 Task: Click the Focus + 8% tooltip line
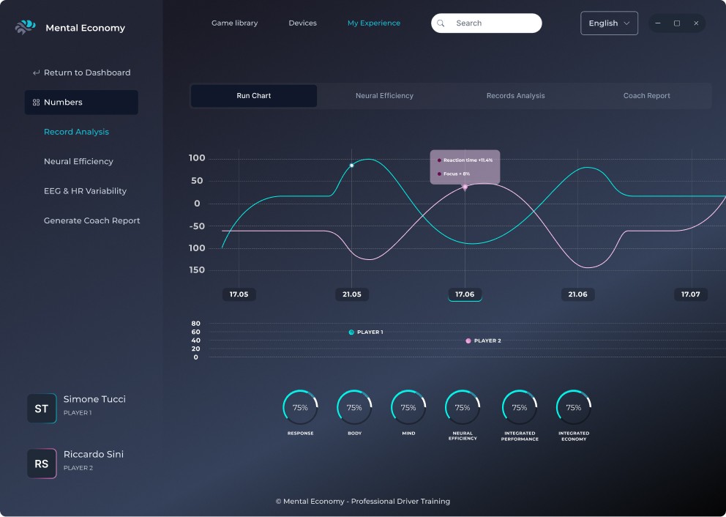click(x=454, y=174)
